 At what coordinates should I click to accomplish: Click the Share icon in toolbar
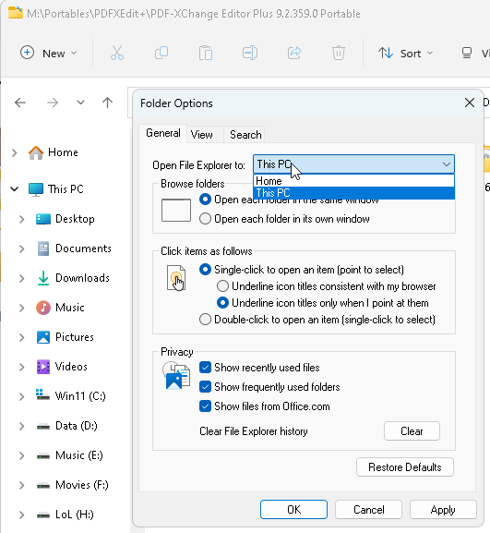[x=294, y=53]
